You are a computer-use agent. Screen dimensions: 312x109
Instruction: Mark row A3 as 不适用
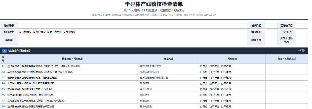(222, 78)
